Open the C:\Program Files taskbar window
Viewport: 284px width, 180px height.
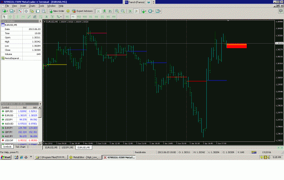(51, 157)
